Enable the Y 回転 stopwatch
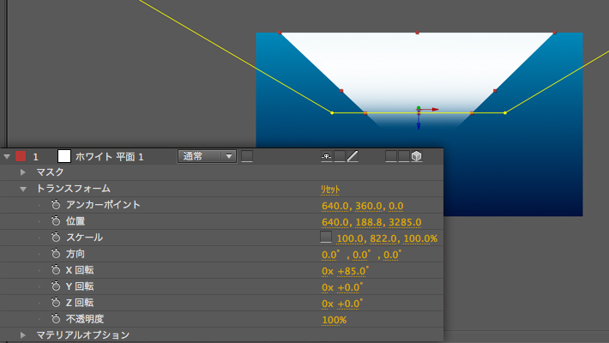Viewport: 609px width, 343px height. pyautogui.click(x=56, y=286)
